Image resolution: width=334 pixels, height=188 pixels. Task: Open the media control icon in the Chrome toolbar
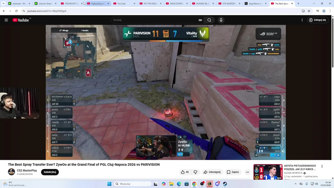(318, 11)
